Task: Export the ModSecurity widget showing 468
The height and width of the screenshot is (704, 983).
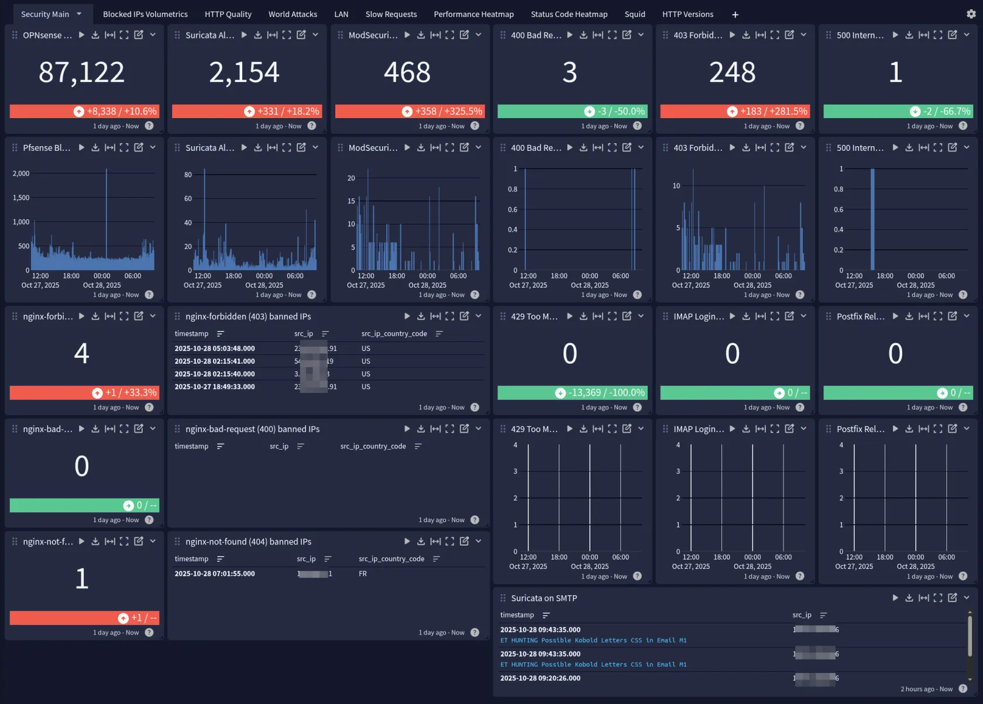Action: tap(421, 35)
